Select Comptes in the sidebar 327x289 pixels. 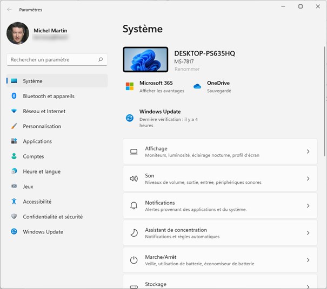(34, 156)
